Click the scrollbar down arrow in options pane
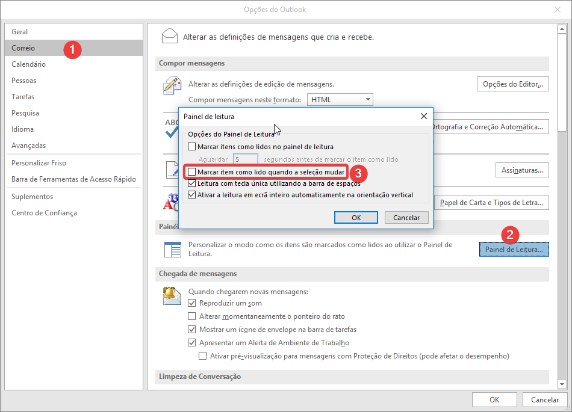This screenshot has height=412, width=572. 561,384
